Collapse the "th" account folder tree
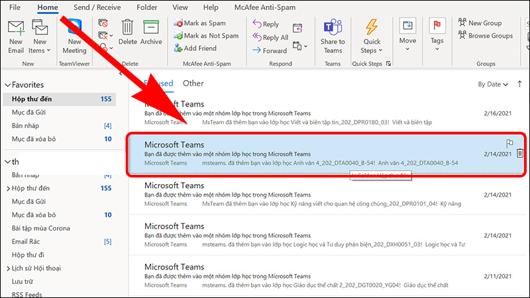The width and height of the screenshot is (530, 298). click(x=7, y=162)
